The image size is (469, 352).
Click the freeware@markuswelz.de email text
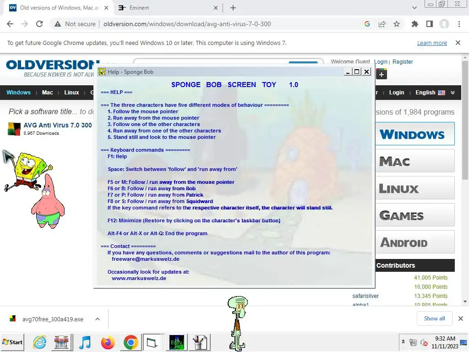coord(146,259)
